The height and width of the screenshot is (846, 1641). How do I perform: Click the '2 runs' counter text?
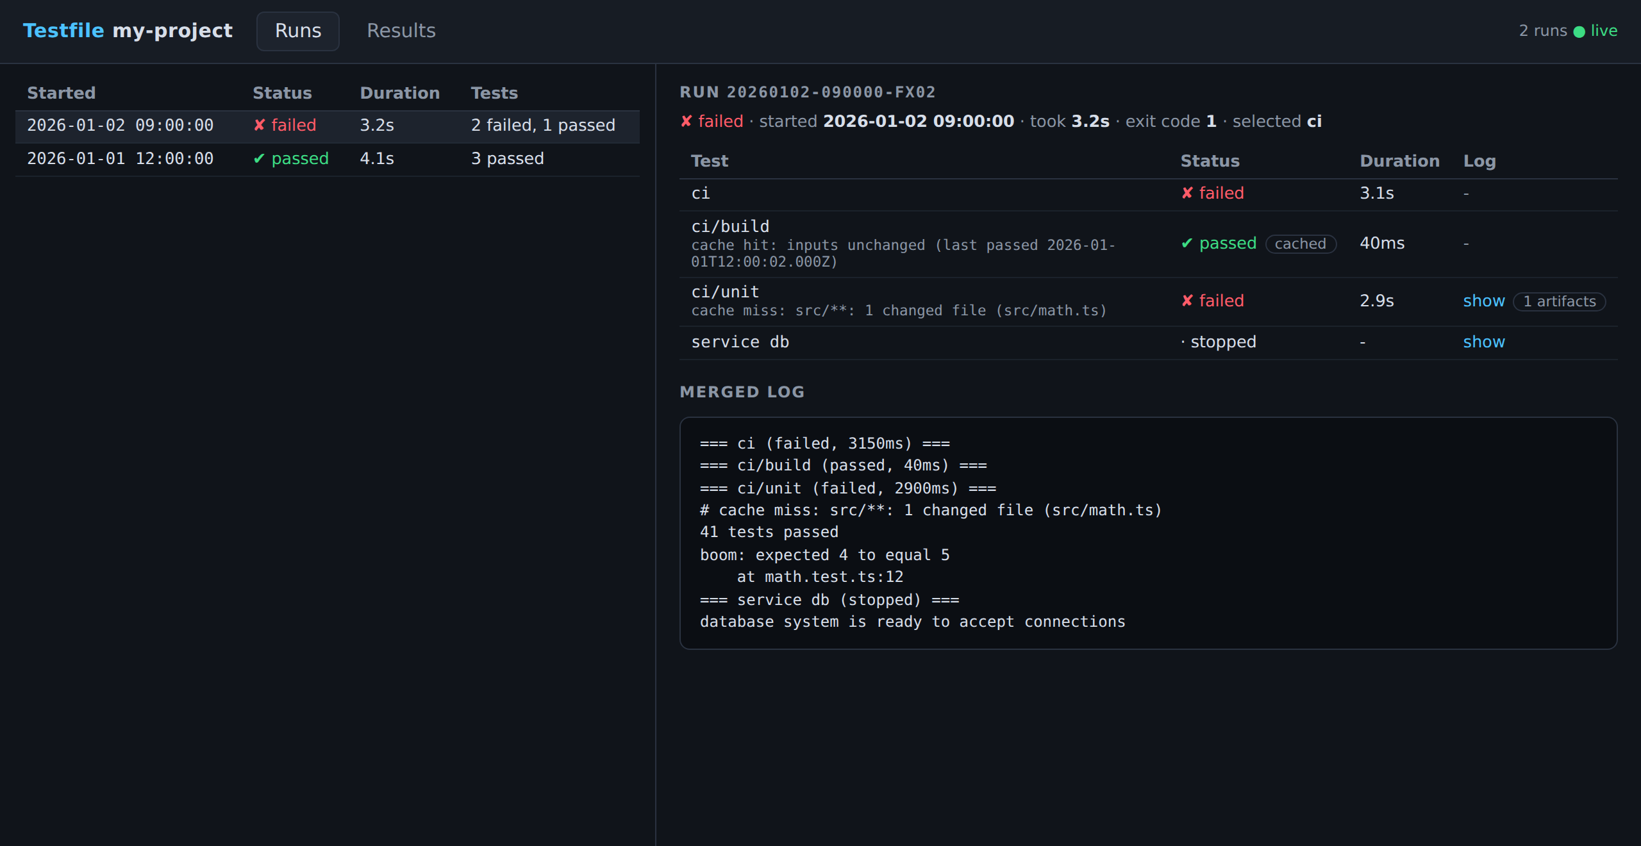pyautogui.click(x=1543, y=31)
